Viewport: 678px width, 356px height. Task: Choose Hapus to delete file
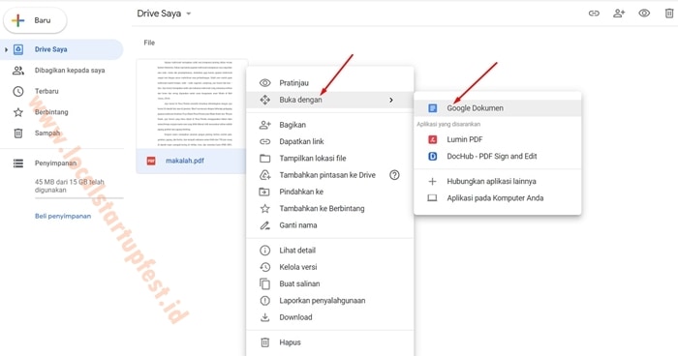(x=330, y=342)
